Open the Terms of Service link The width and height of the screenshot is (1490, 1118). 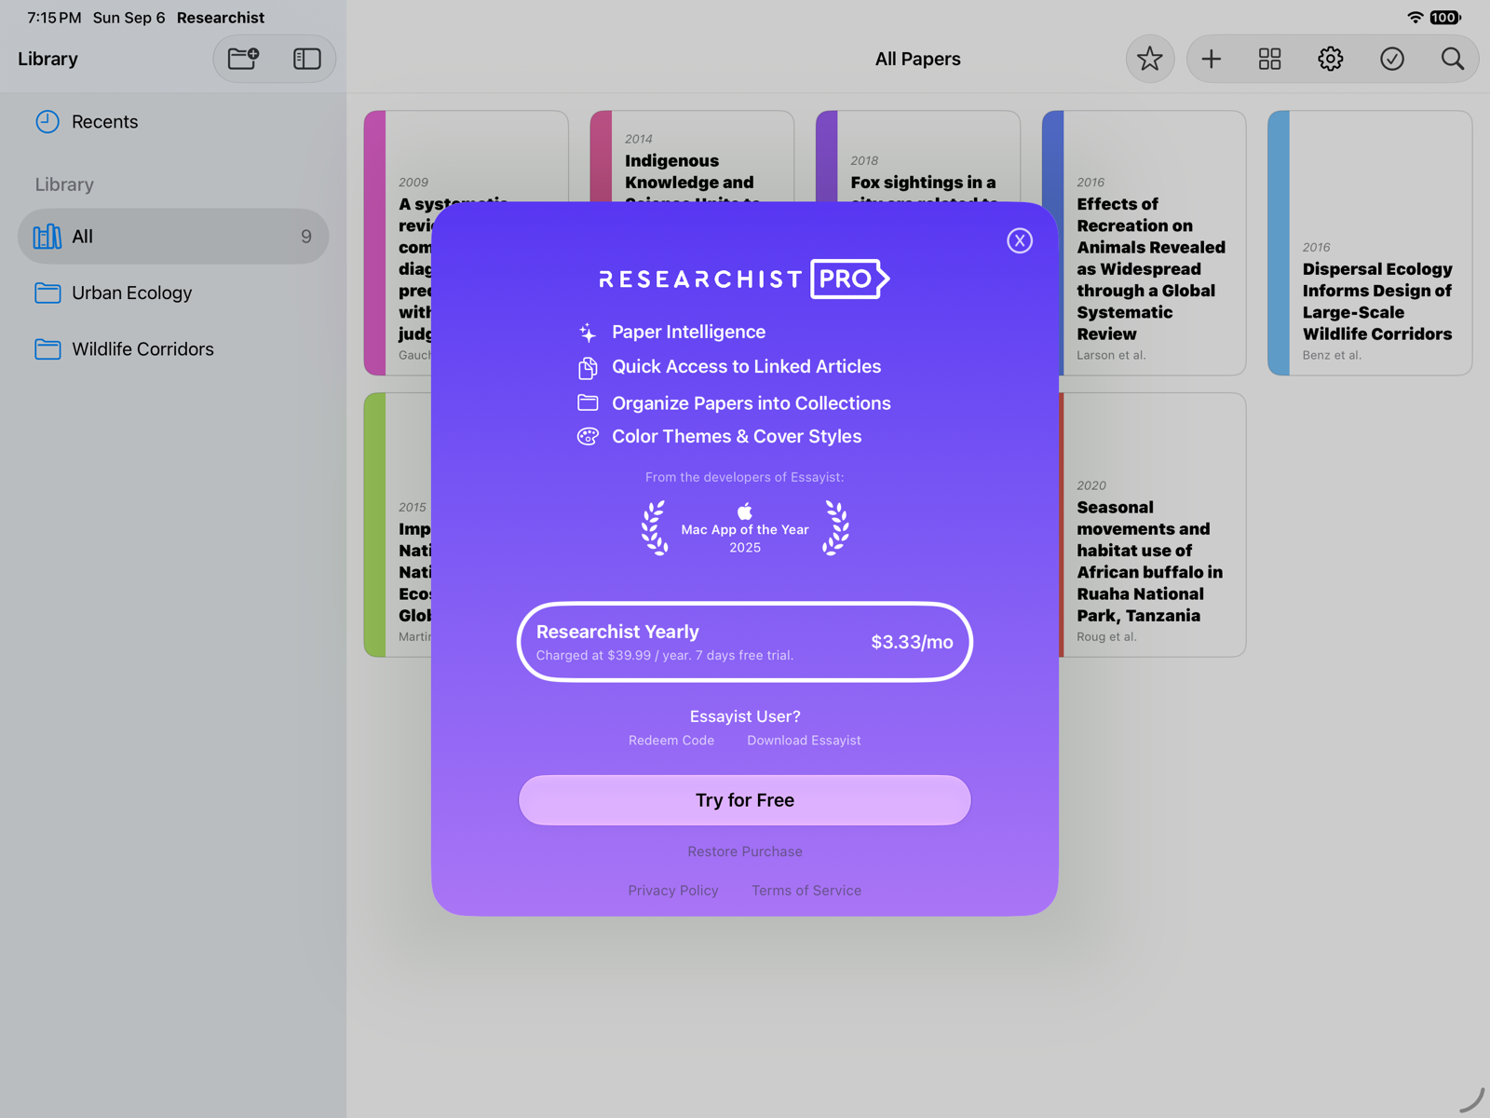point(806,891)
